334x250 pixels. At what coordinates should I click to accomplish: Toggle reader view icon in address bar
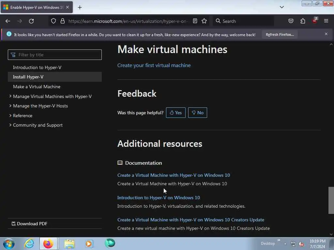[x=195, y=21]
